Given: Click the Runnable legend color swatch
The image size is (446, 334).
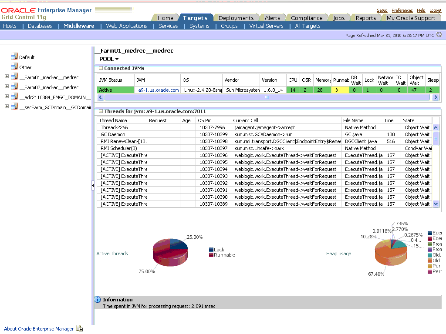Looking at the screenshot, I should [211, 255].
